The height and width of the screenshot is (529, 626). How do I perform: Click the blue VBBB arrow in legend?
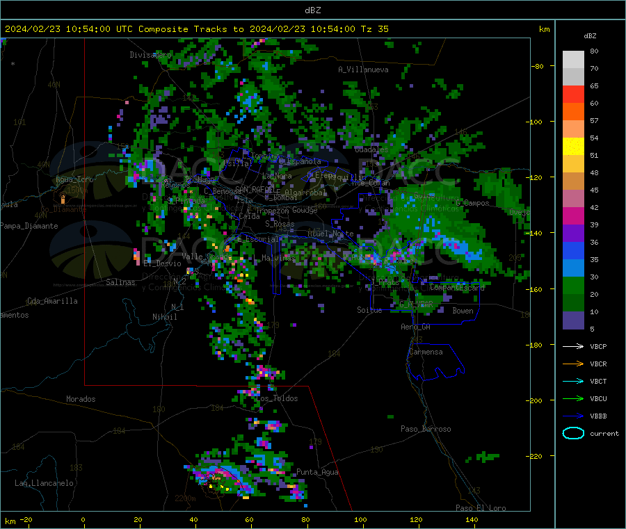(x=573, y=416)
